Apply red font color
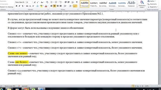Viewport: 161px width, 90px height. coord(46,6)
